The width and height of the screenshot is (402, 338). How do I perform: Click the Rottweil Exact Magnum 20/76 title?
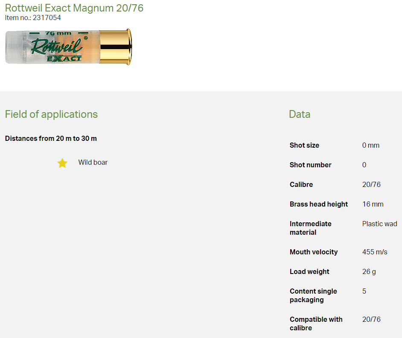click(74, 8)
